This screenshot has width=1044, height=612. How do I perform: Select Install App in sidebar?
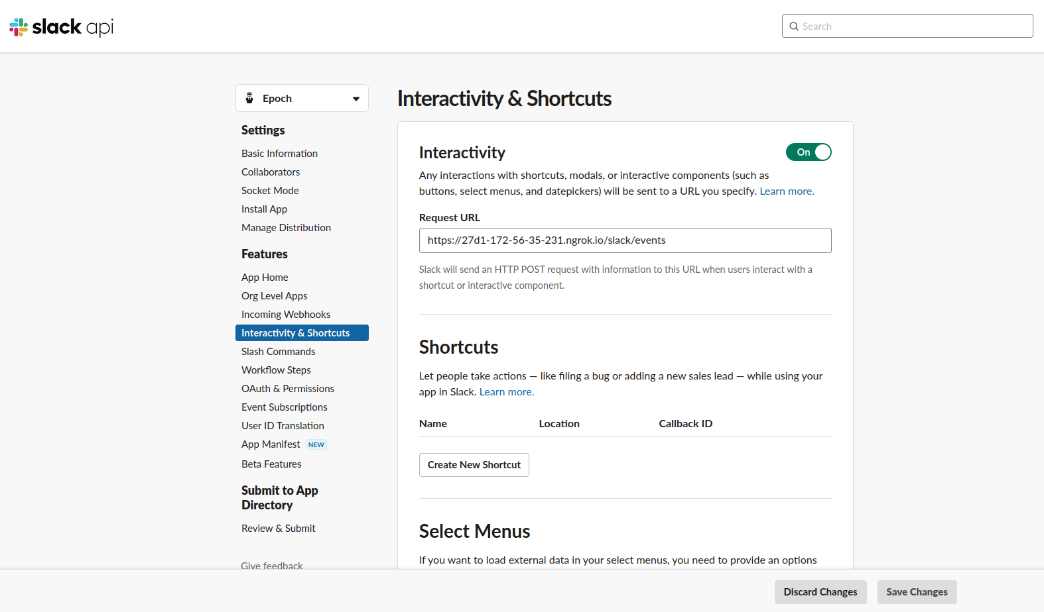264,209
